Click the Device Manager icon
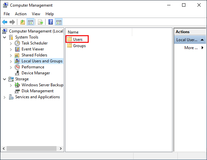 [17, 73]
